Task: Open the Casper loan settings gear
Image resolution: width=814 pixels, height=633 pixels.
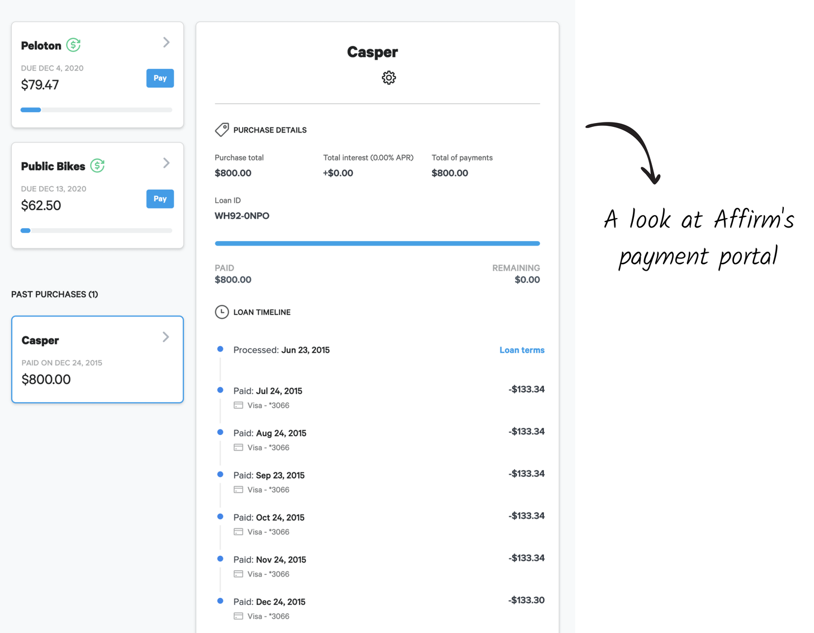Action: [x=389, y=78]
